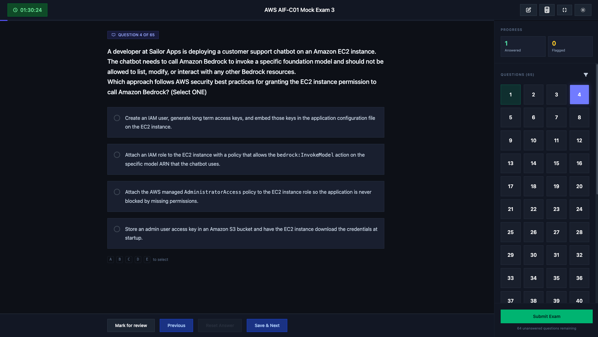
Task: Click the exit fullscreen icon
Action: point(564,10)
